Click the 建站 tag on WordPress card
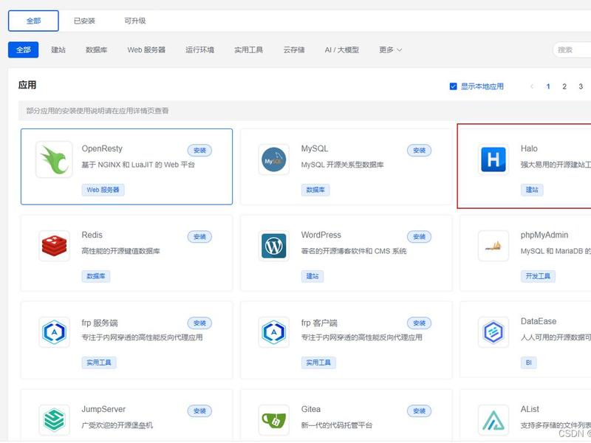 pos(312,276)
